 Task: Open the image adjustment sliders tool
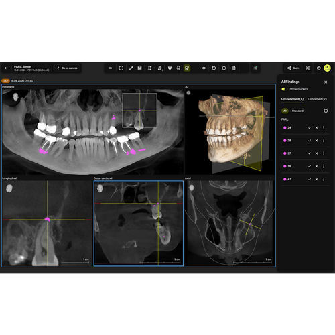149,68
